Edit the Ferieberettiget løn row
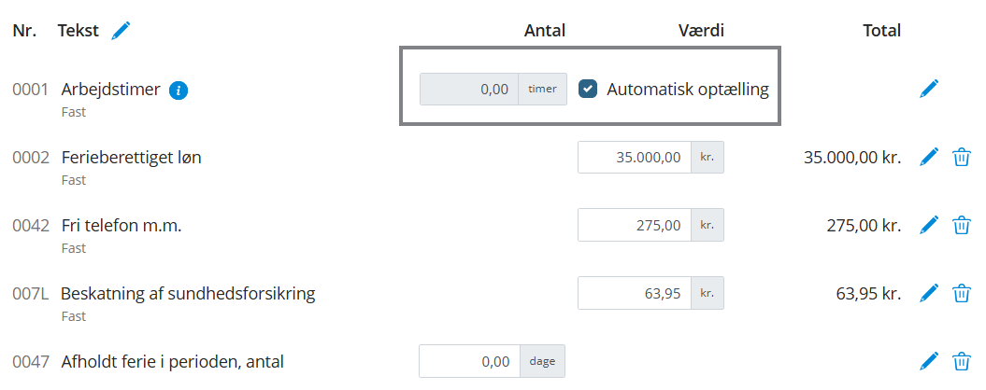The image size is (986, 390). tap(928, 157)
